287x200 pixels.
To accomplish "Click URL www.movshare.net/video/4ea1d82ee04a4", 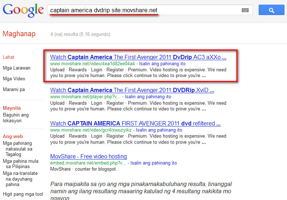I will coord(93,63).
